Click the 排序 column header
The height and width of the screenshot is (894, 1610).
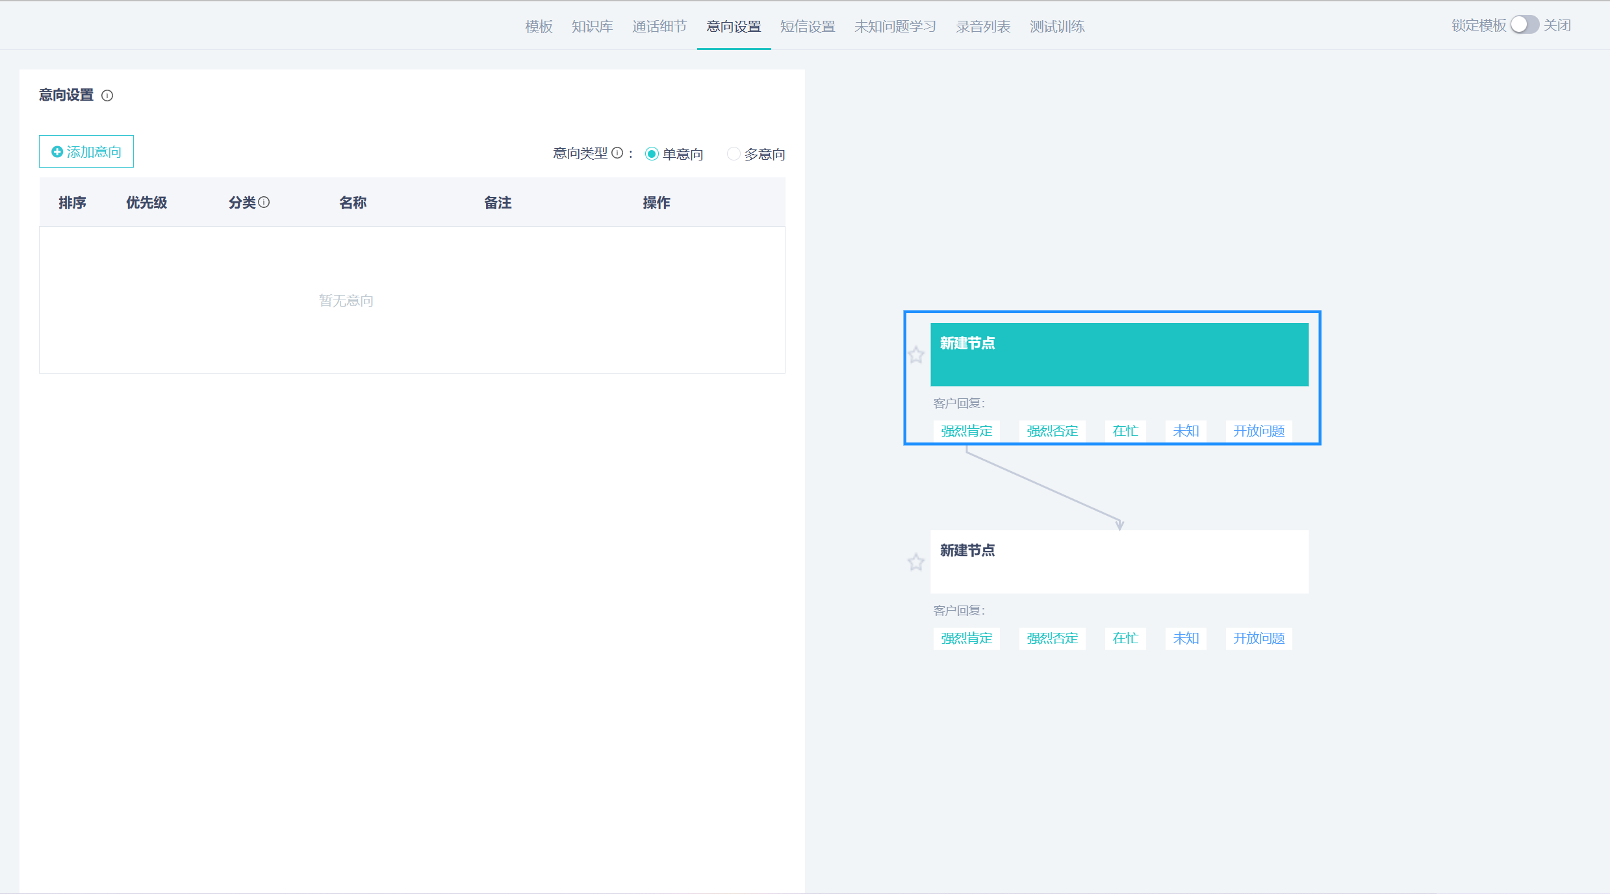[72, 203]
